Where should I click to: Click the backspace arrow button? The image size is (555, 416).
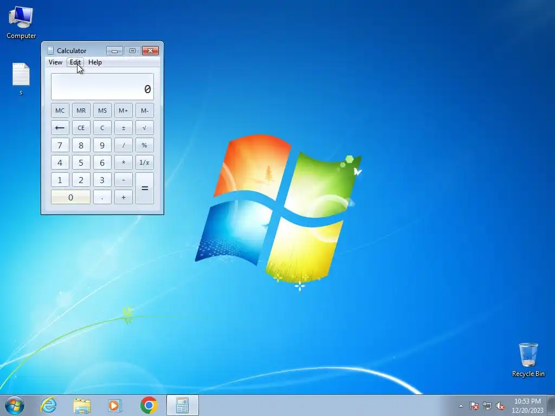click(x=60, y=128)
